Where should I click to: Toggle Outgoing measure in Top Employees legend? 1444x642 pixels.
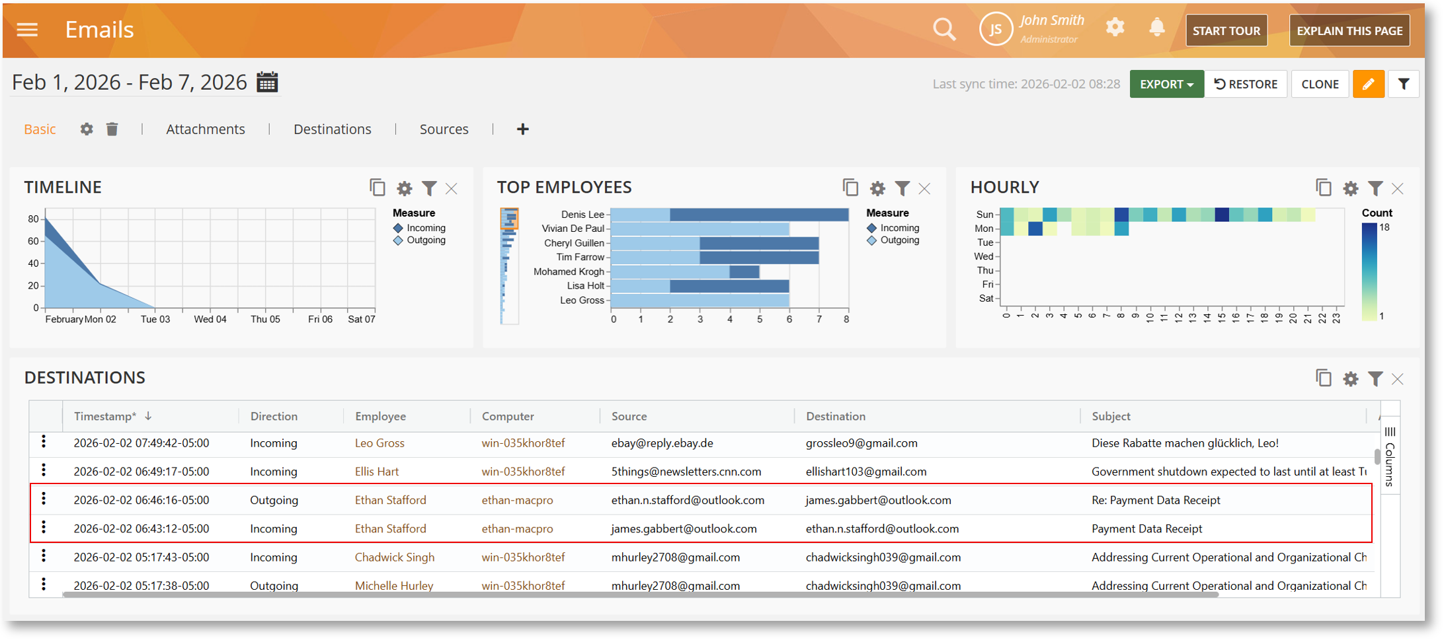click(893, 240)
